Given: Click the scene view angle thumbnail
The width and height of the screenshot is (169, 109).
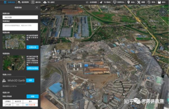Looking at the screenshot, I should [14, 63].
